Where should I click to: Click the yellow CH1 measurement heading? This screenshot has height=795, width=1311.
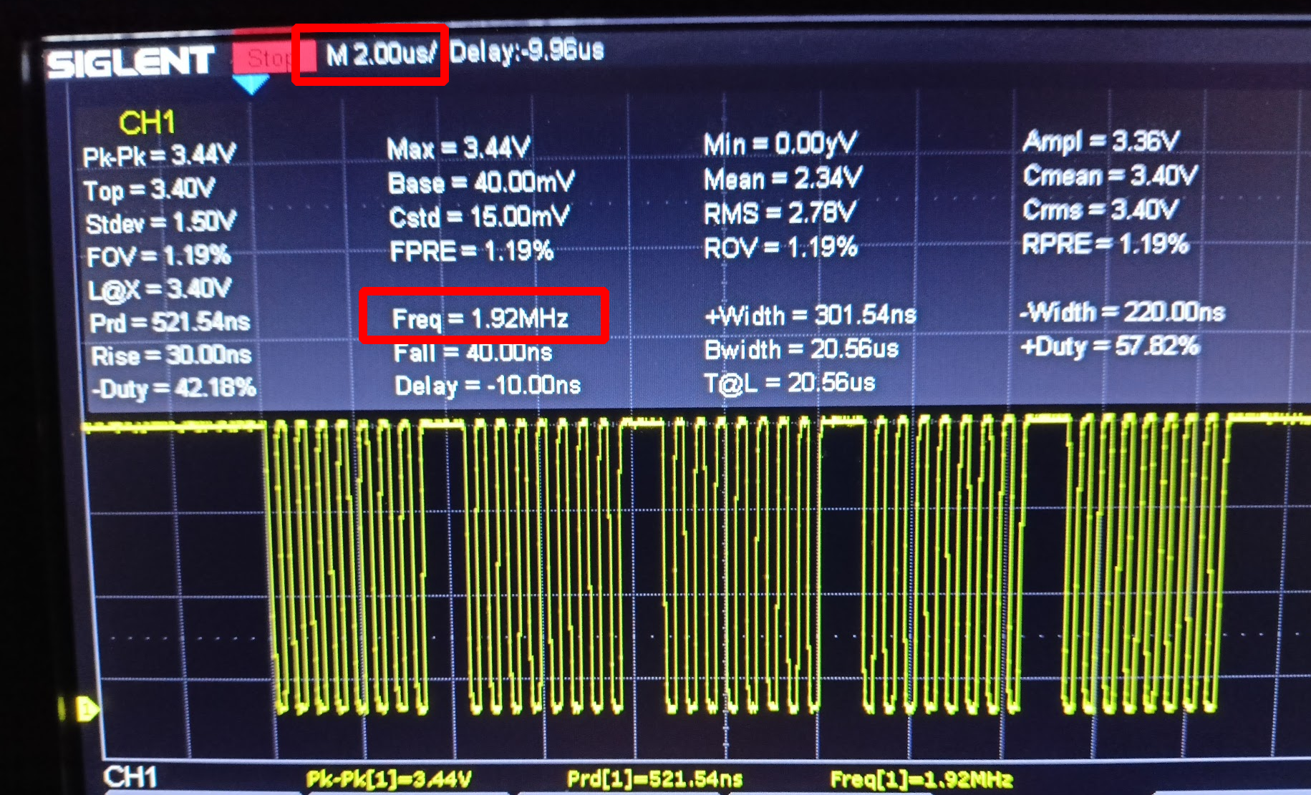pos(147,123)
